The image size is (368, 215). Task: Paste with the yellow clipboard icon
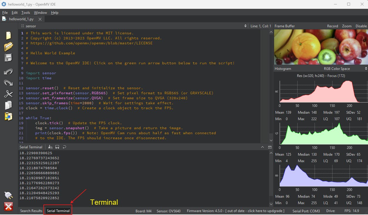pyautogui.click(x=9, y=116)
